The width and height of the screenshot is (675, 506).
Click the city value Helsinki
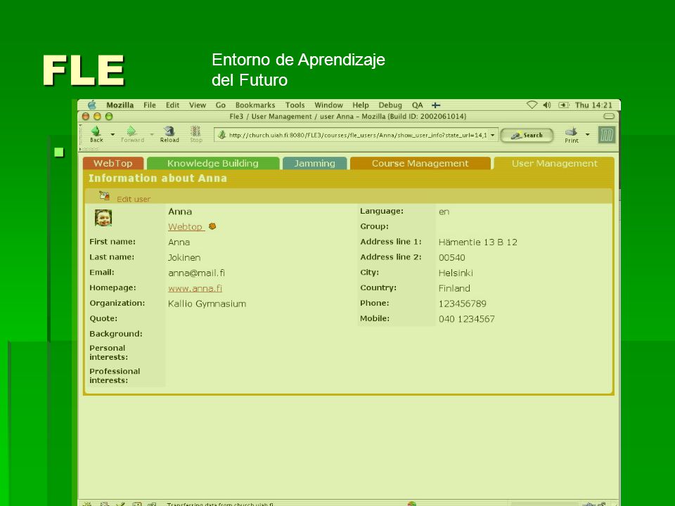pyautogui.click(x=456, y=273)
